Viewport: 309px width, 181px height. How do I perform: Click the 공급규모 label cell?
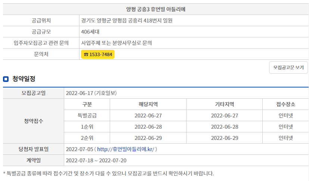coord(41,32)
